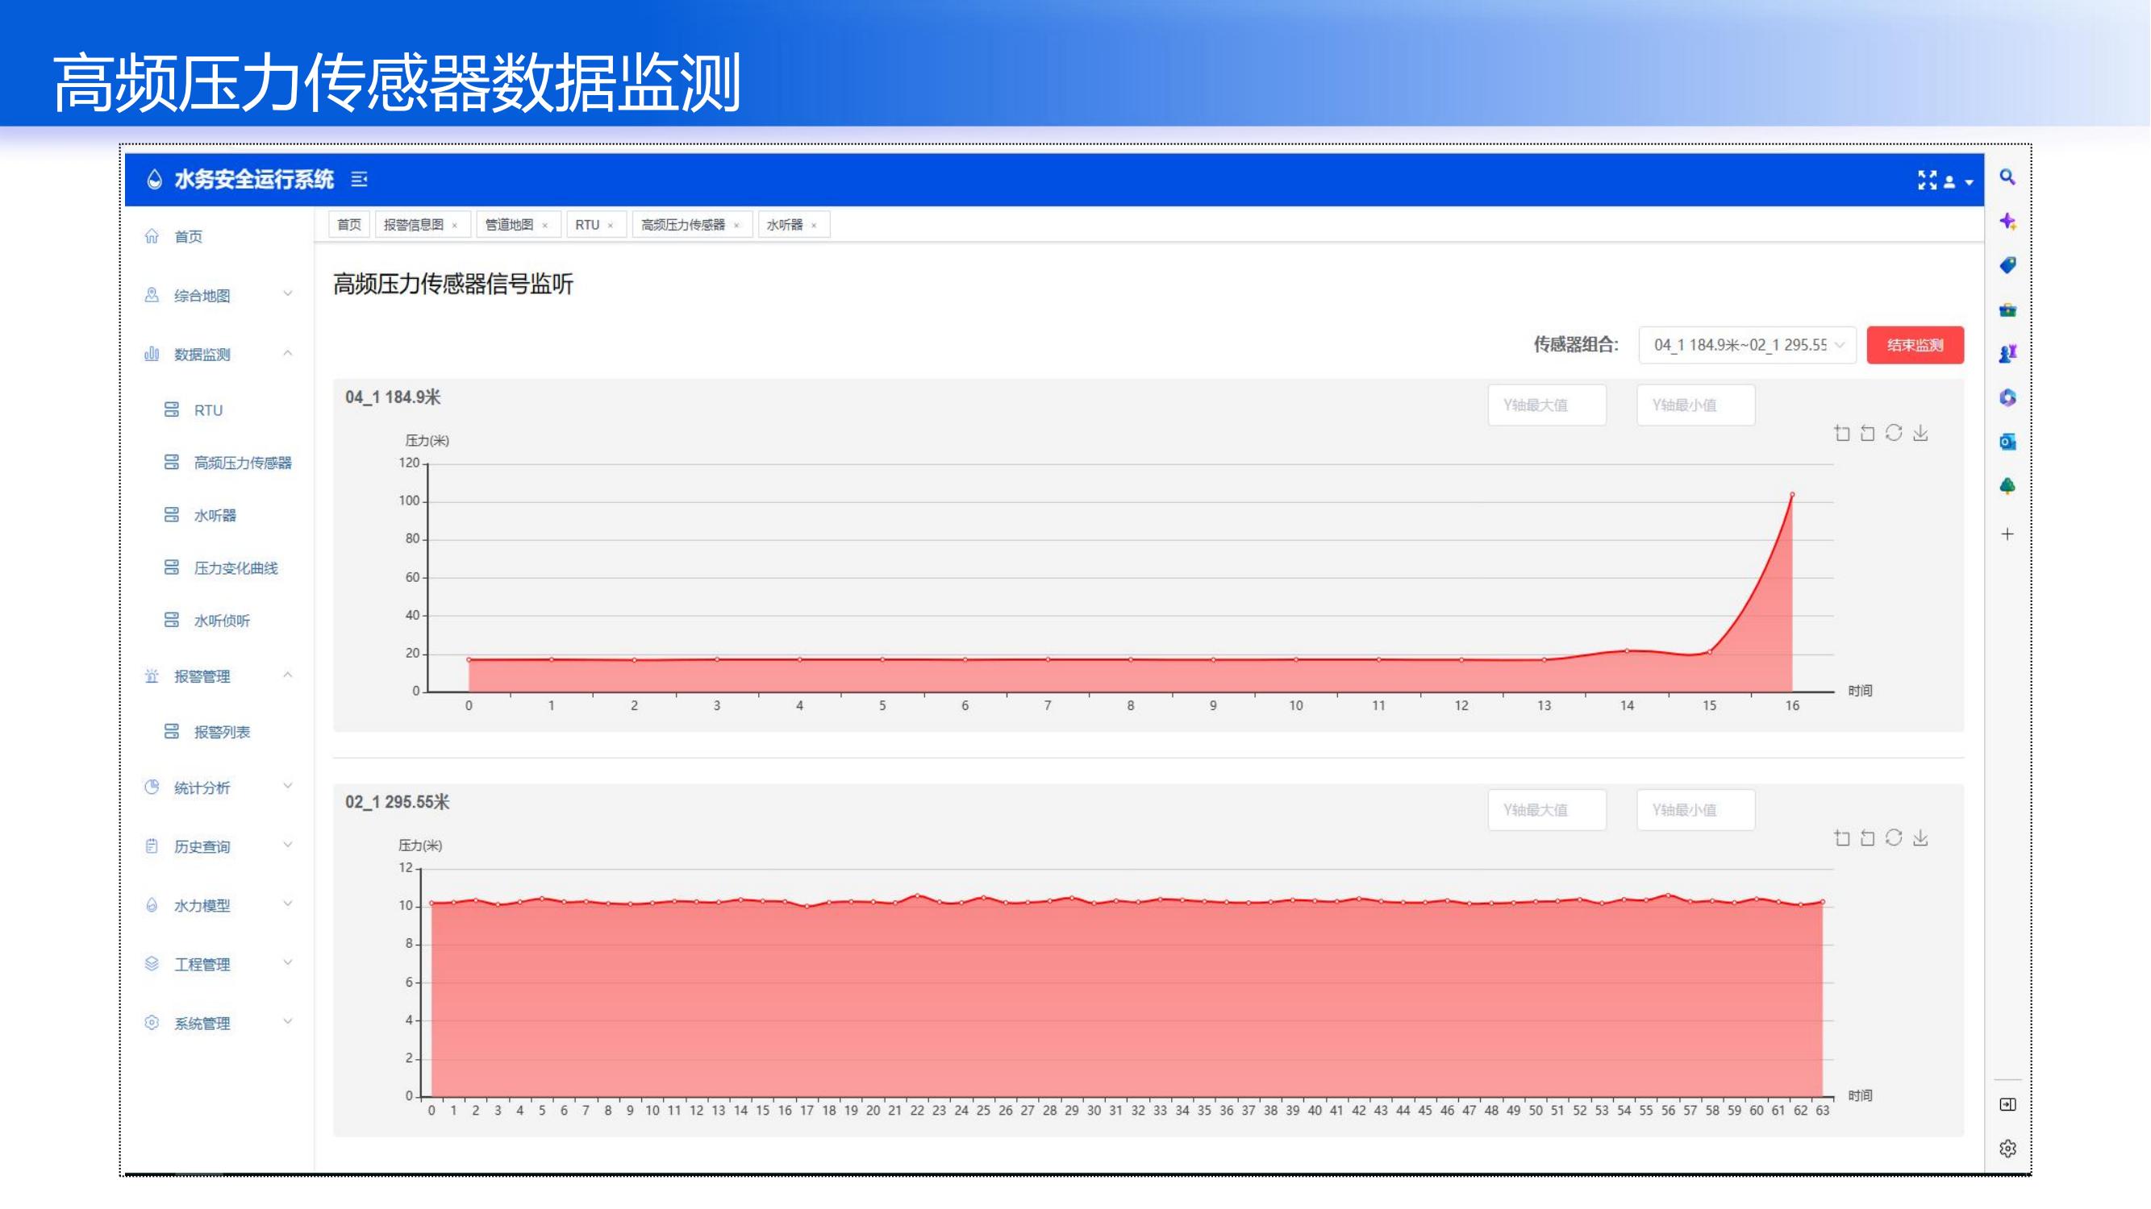Click the Outlook icon in browser sidebar
The height and width of the screenshot is (1209, 2151).
click(x=2007, y=442)
